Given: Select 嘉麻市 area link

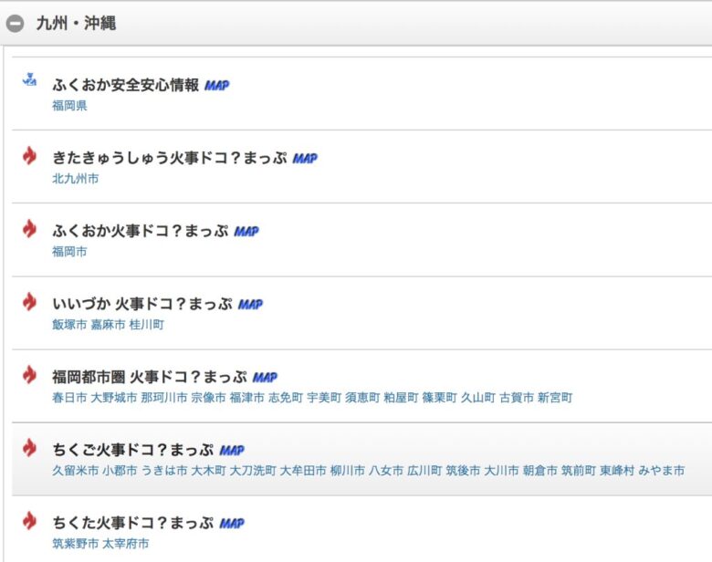Looking at the screenshot, I should click(108, 325).
